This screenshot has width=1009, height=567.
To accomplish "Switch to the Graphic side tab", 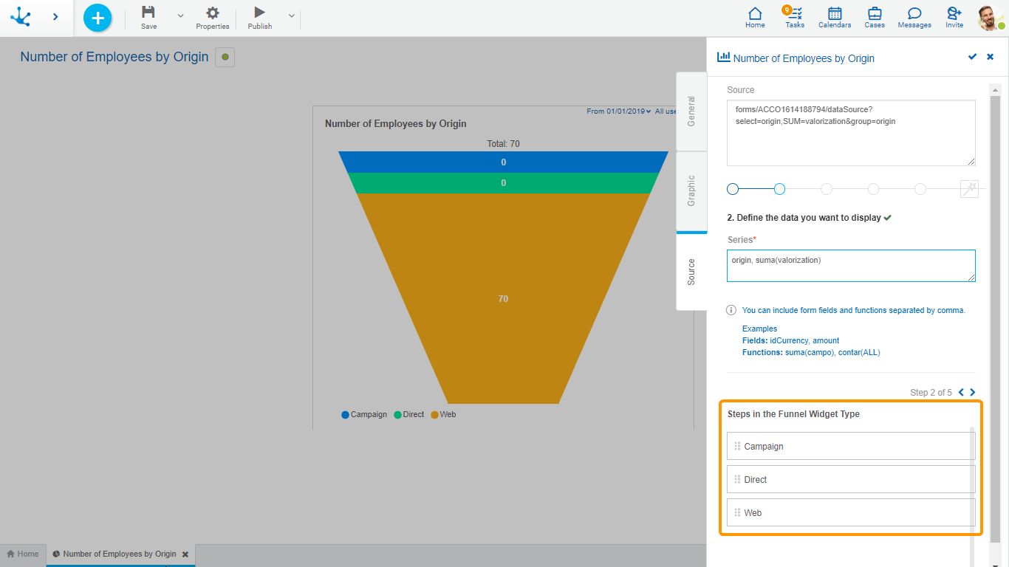I will pos(691,190).
